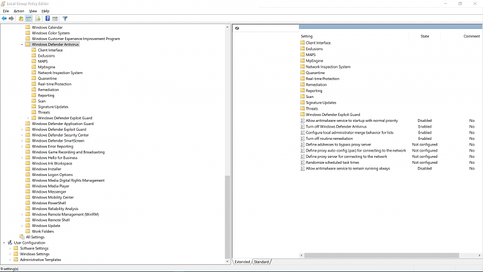483x272 pixels.
Task: Click right arrow of horizontal scrollbar
Action: [x=479, y=255]
